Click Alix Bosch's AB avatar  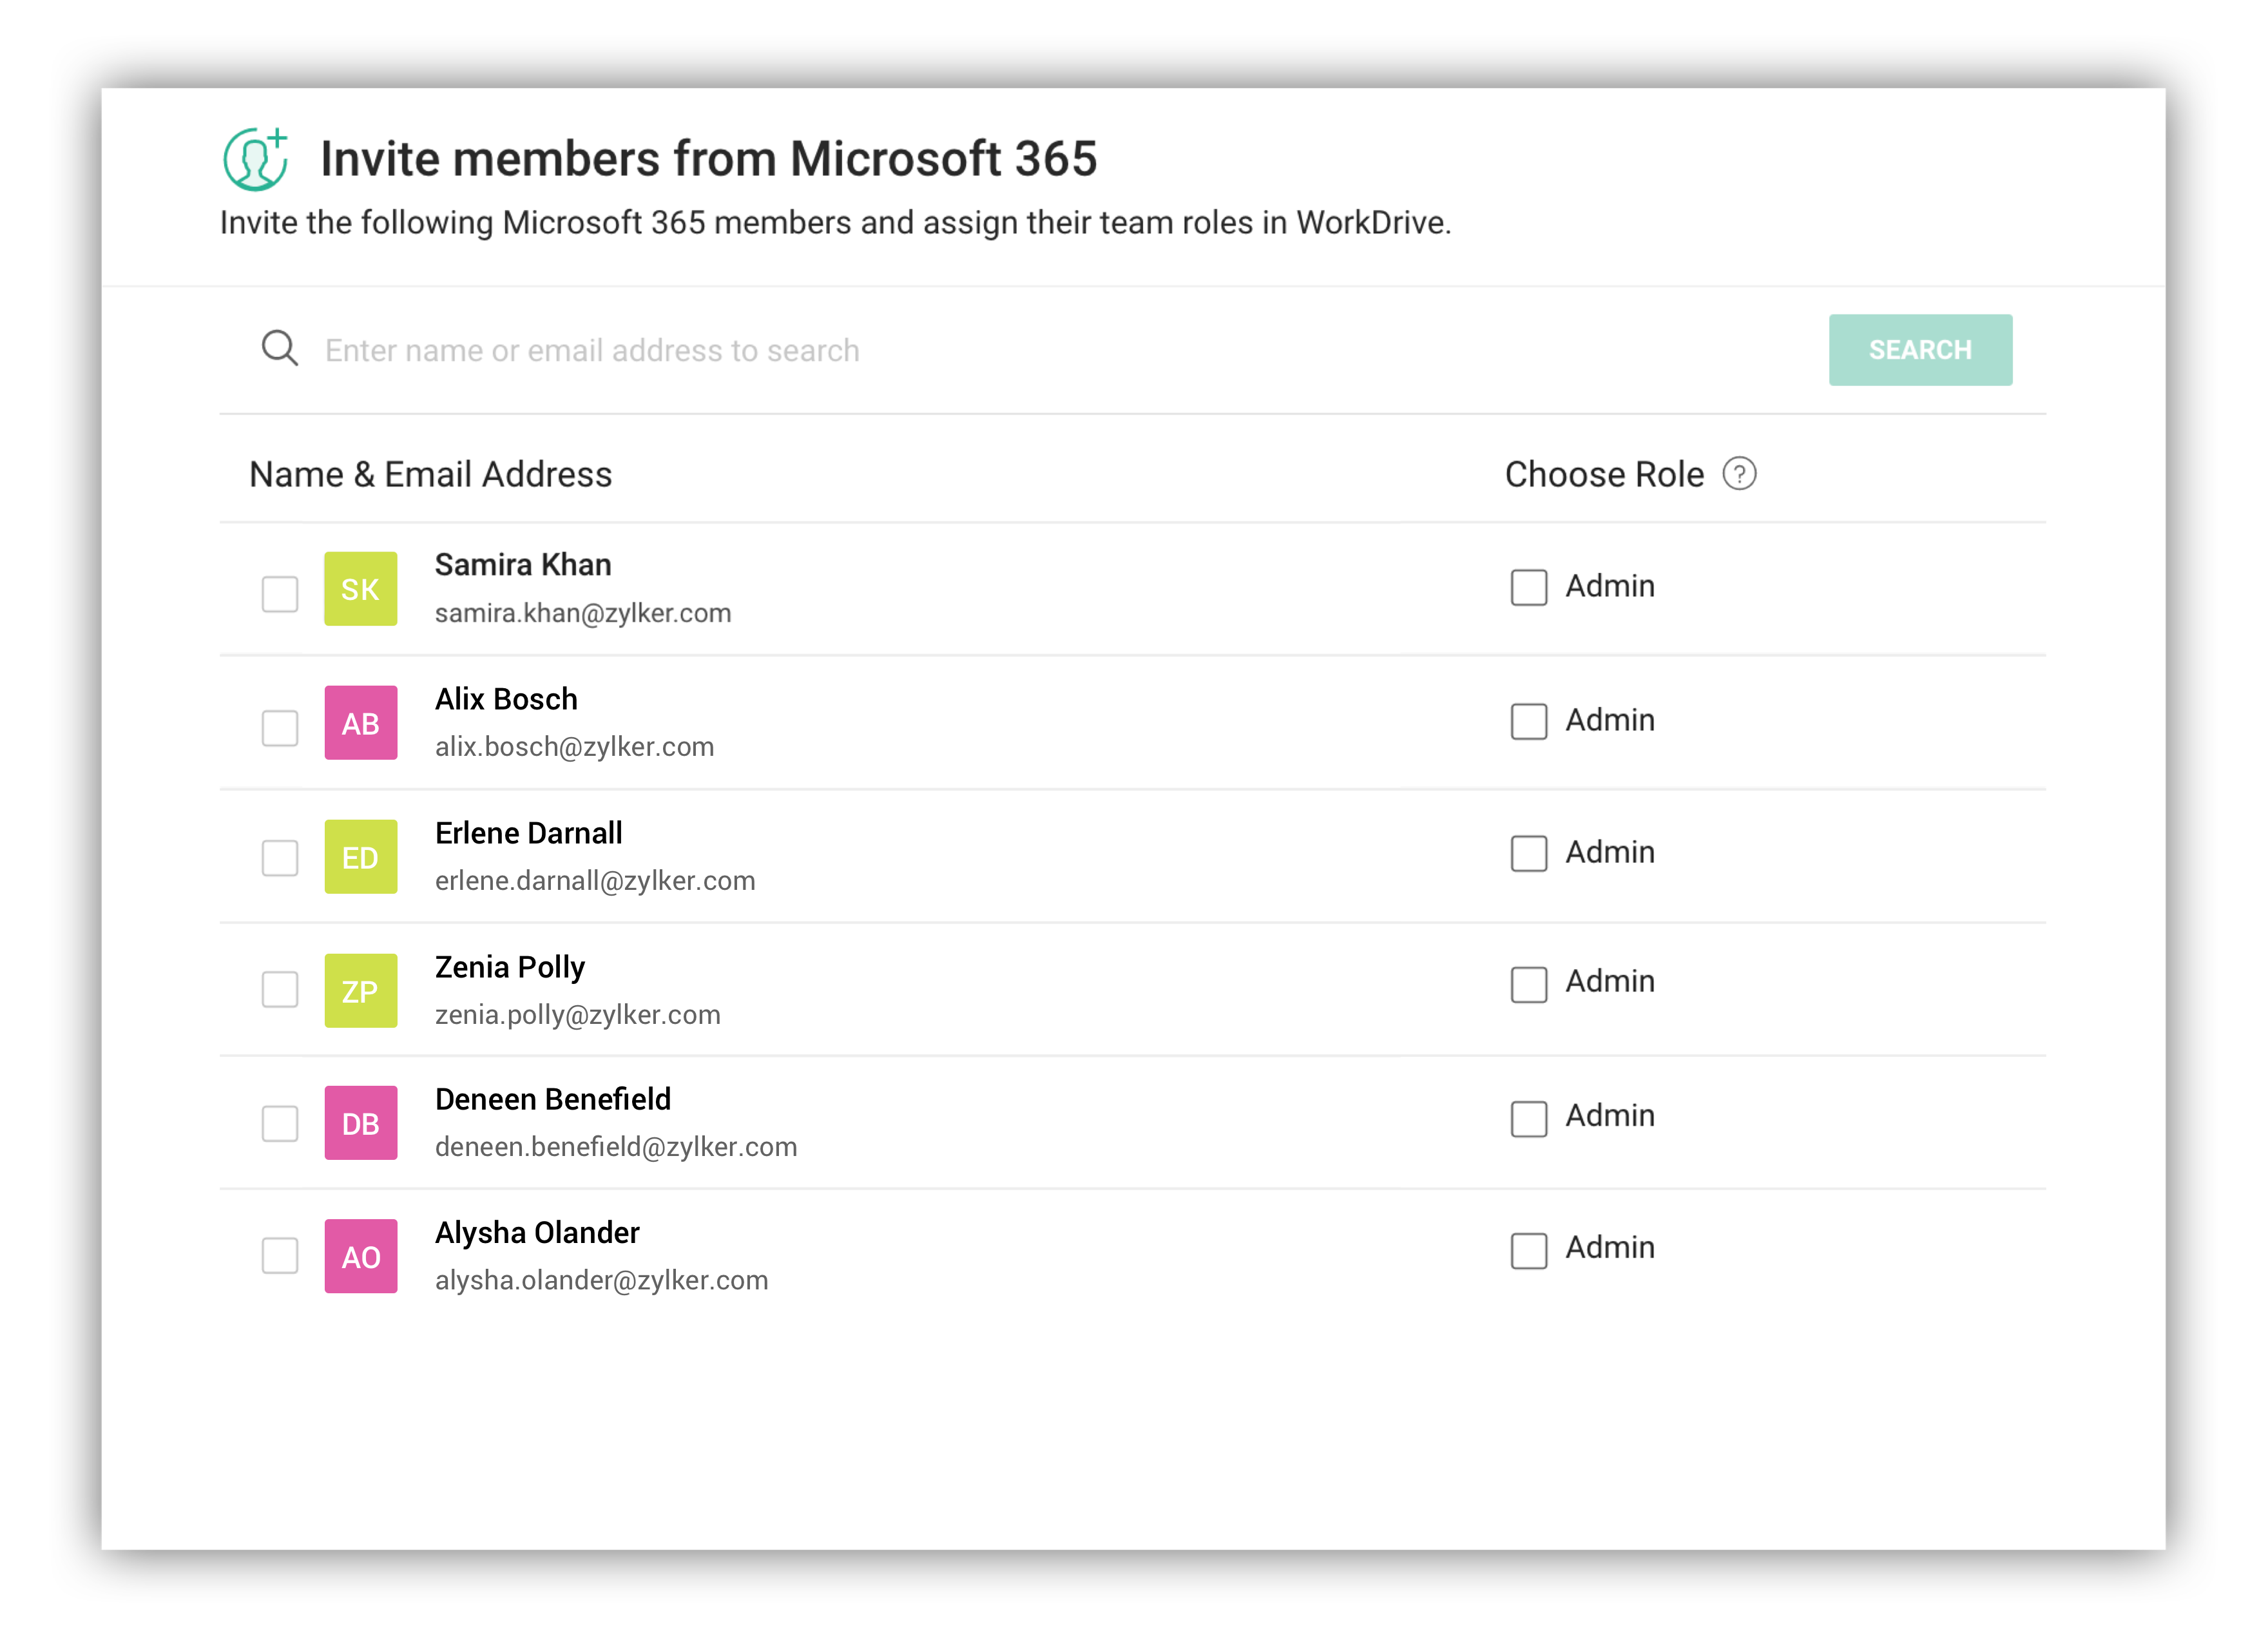(x=360, y=723)
